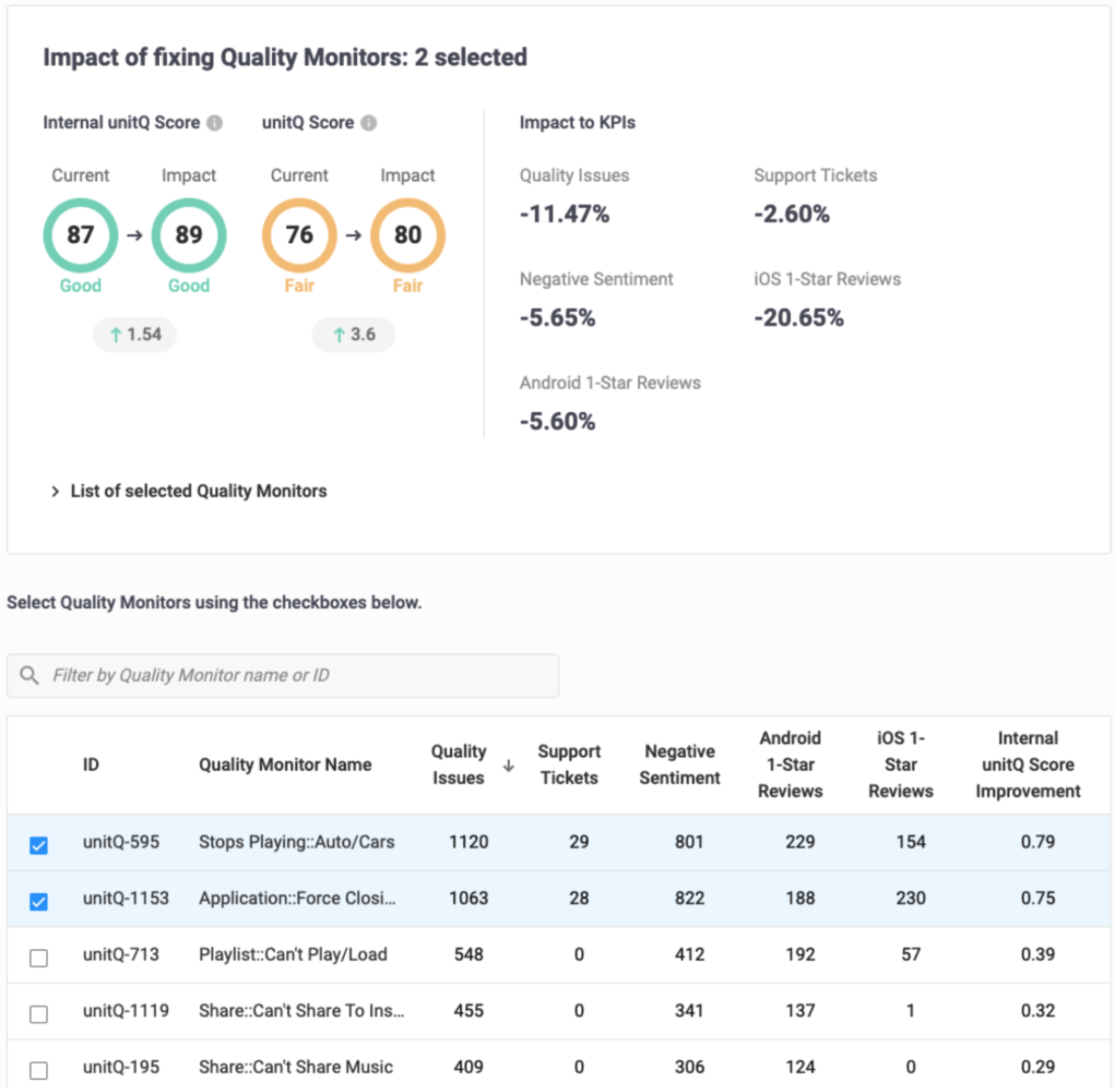Uncheck the unitQ-1153 Force Closing checkbox
1114x1092 pixels.
[x=38, y=901]
